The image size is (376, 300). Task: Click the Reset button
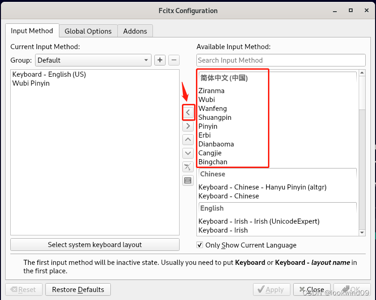tap(24, 289)
